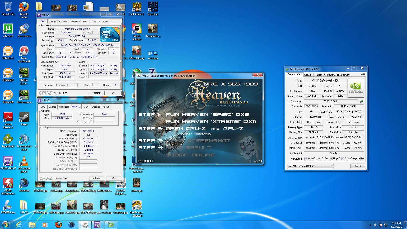Click Windows Start button
The image size is (407, 229).
click(x=6, y=225)
